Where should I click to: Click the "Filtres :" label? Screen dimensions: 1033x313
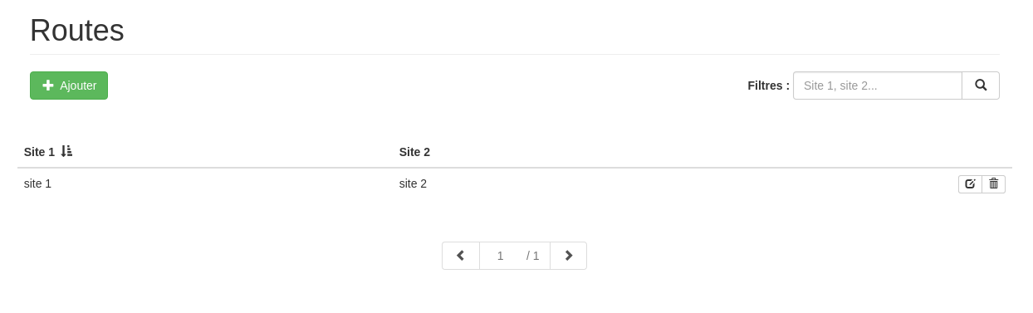point(768,86)
